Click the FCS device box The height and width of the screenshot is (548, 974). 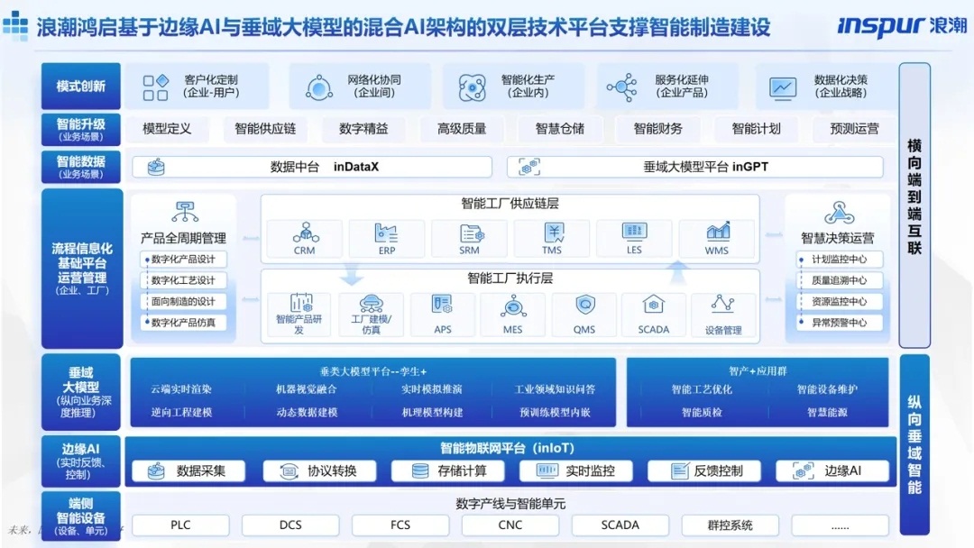coord(400,525)
